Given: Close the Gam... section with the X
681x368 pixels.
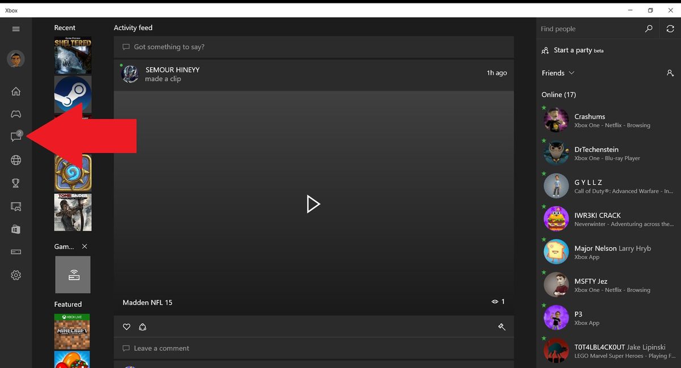Looking at the screenshot, I should point(85,246).
